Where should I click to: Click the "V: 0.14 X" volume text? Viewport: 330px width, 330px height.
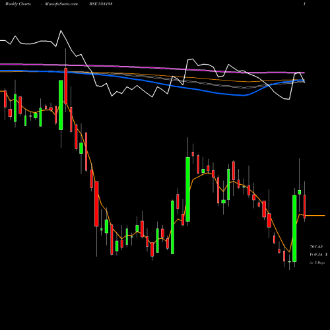click(319, 255)
